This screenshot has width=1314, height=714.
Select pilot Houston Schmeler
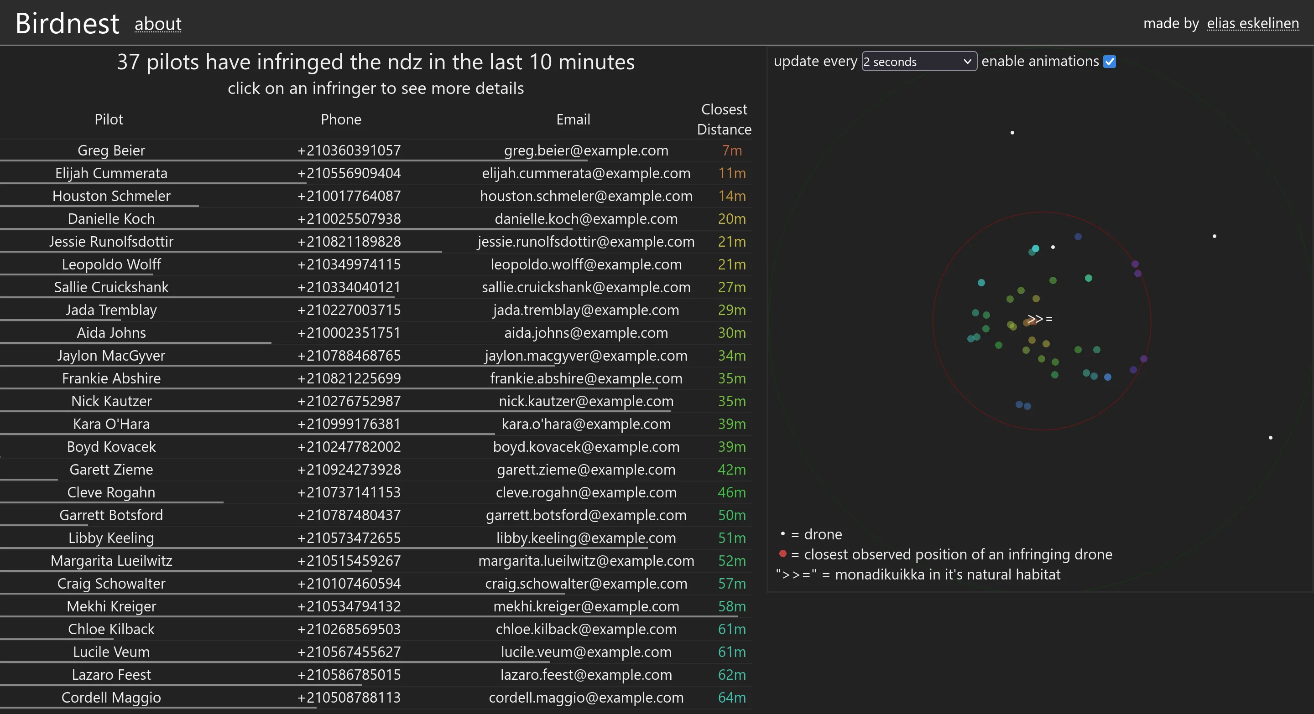[x=111, y=196]
